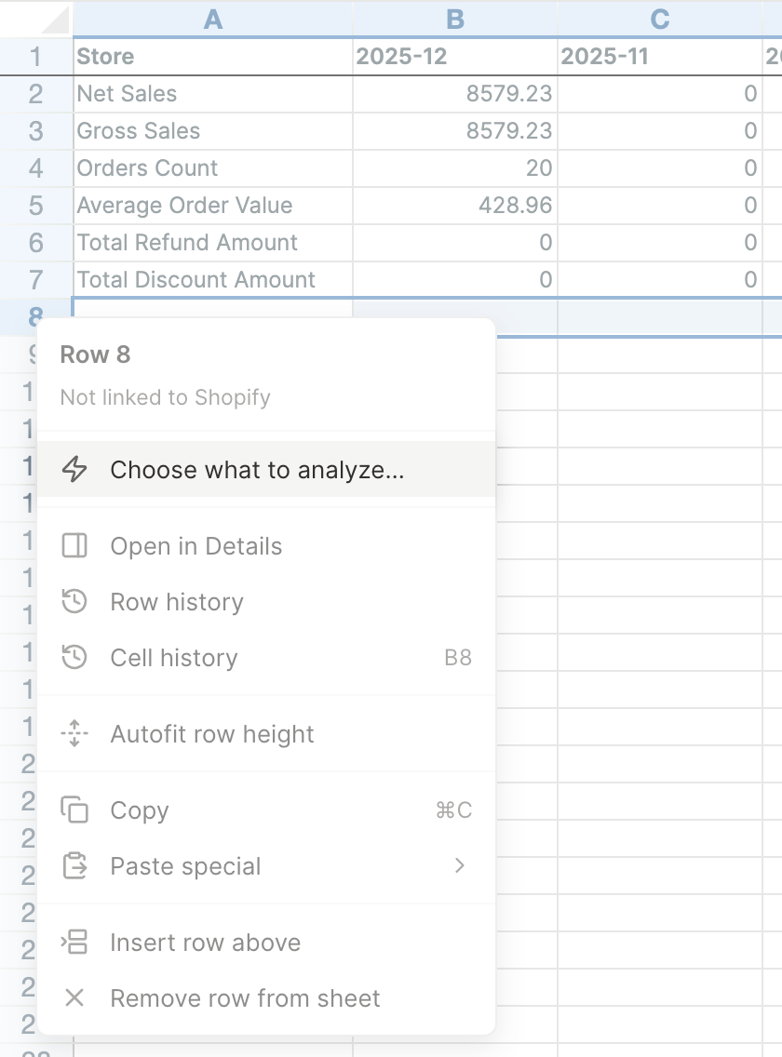
Task: Click the Paste special clipboard icon
Action: pyautogui.click(x=74, y=865)
